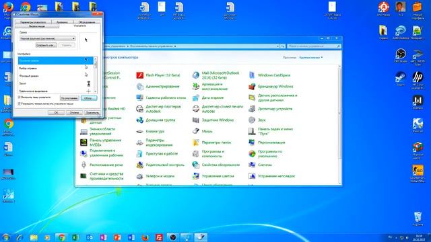Open Windows CardSpace item

(x=269, y=75)
